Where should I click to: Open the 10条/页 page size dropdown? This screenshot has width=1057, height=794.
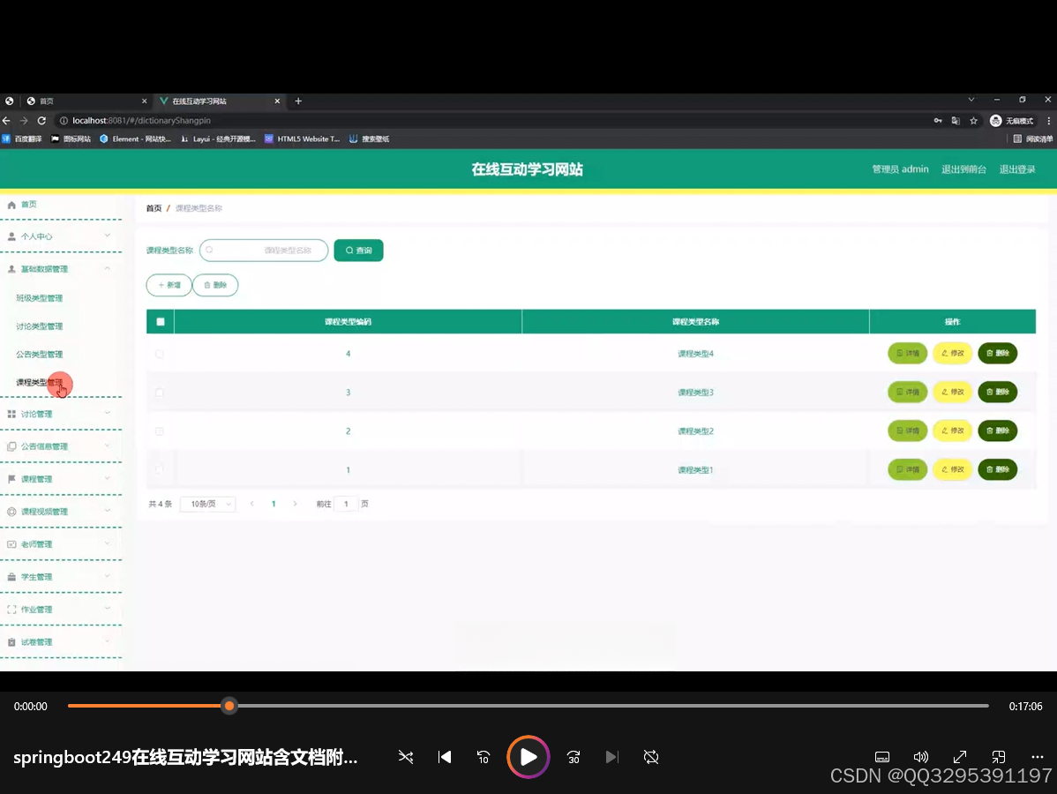pyautogui.click(x=207, y=504)
